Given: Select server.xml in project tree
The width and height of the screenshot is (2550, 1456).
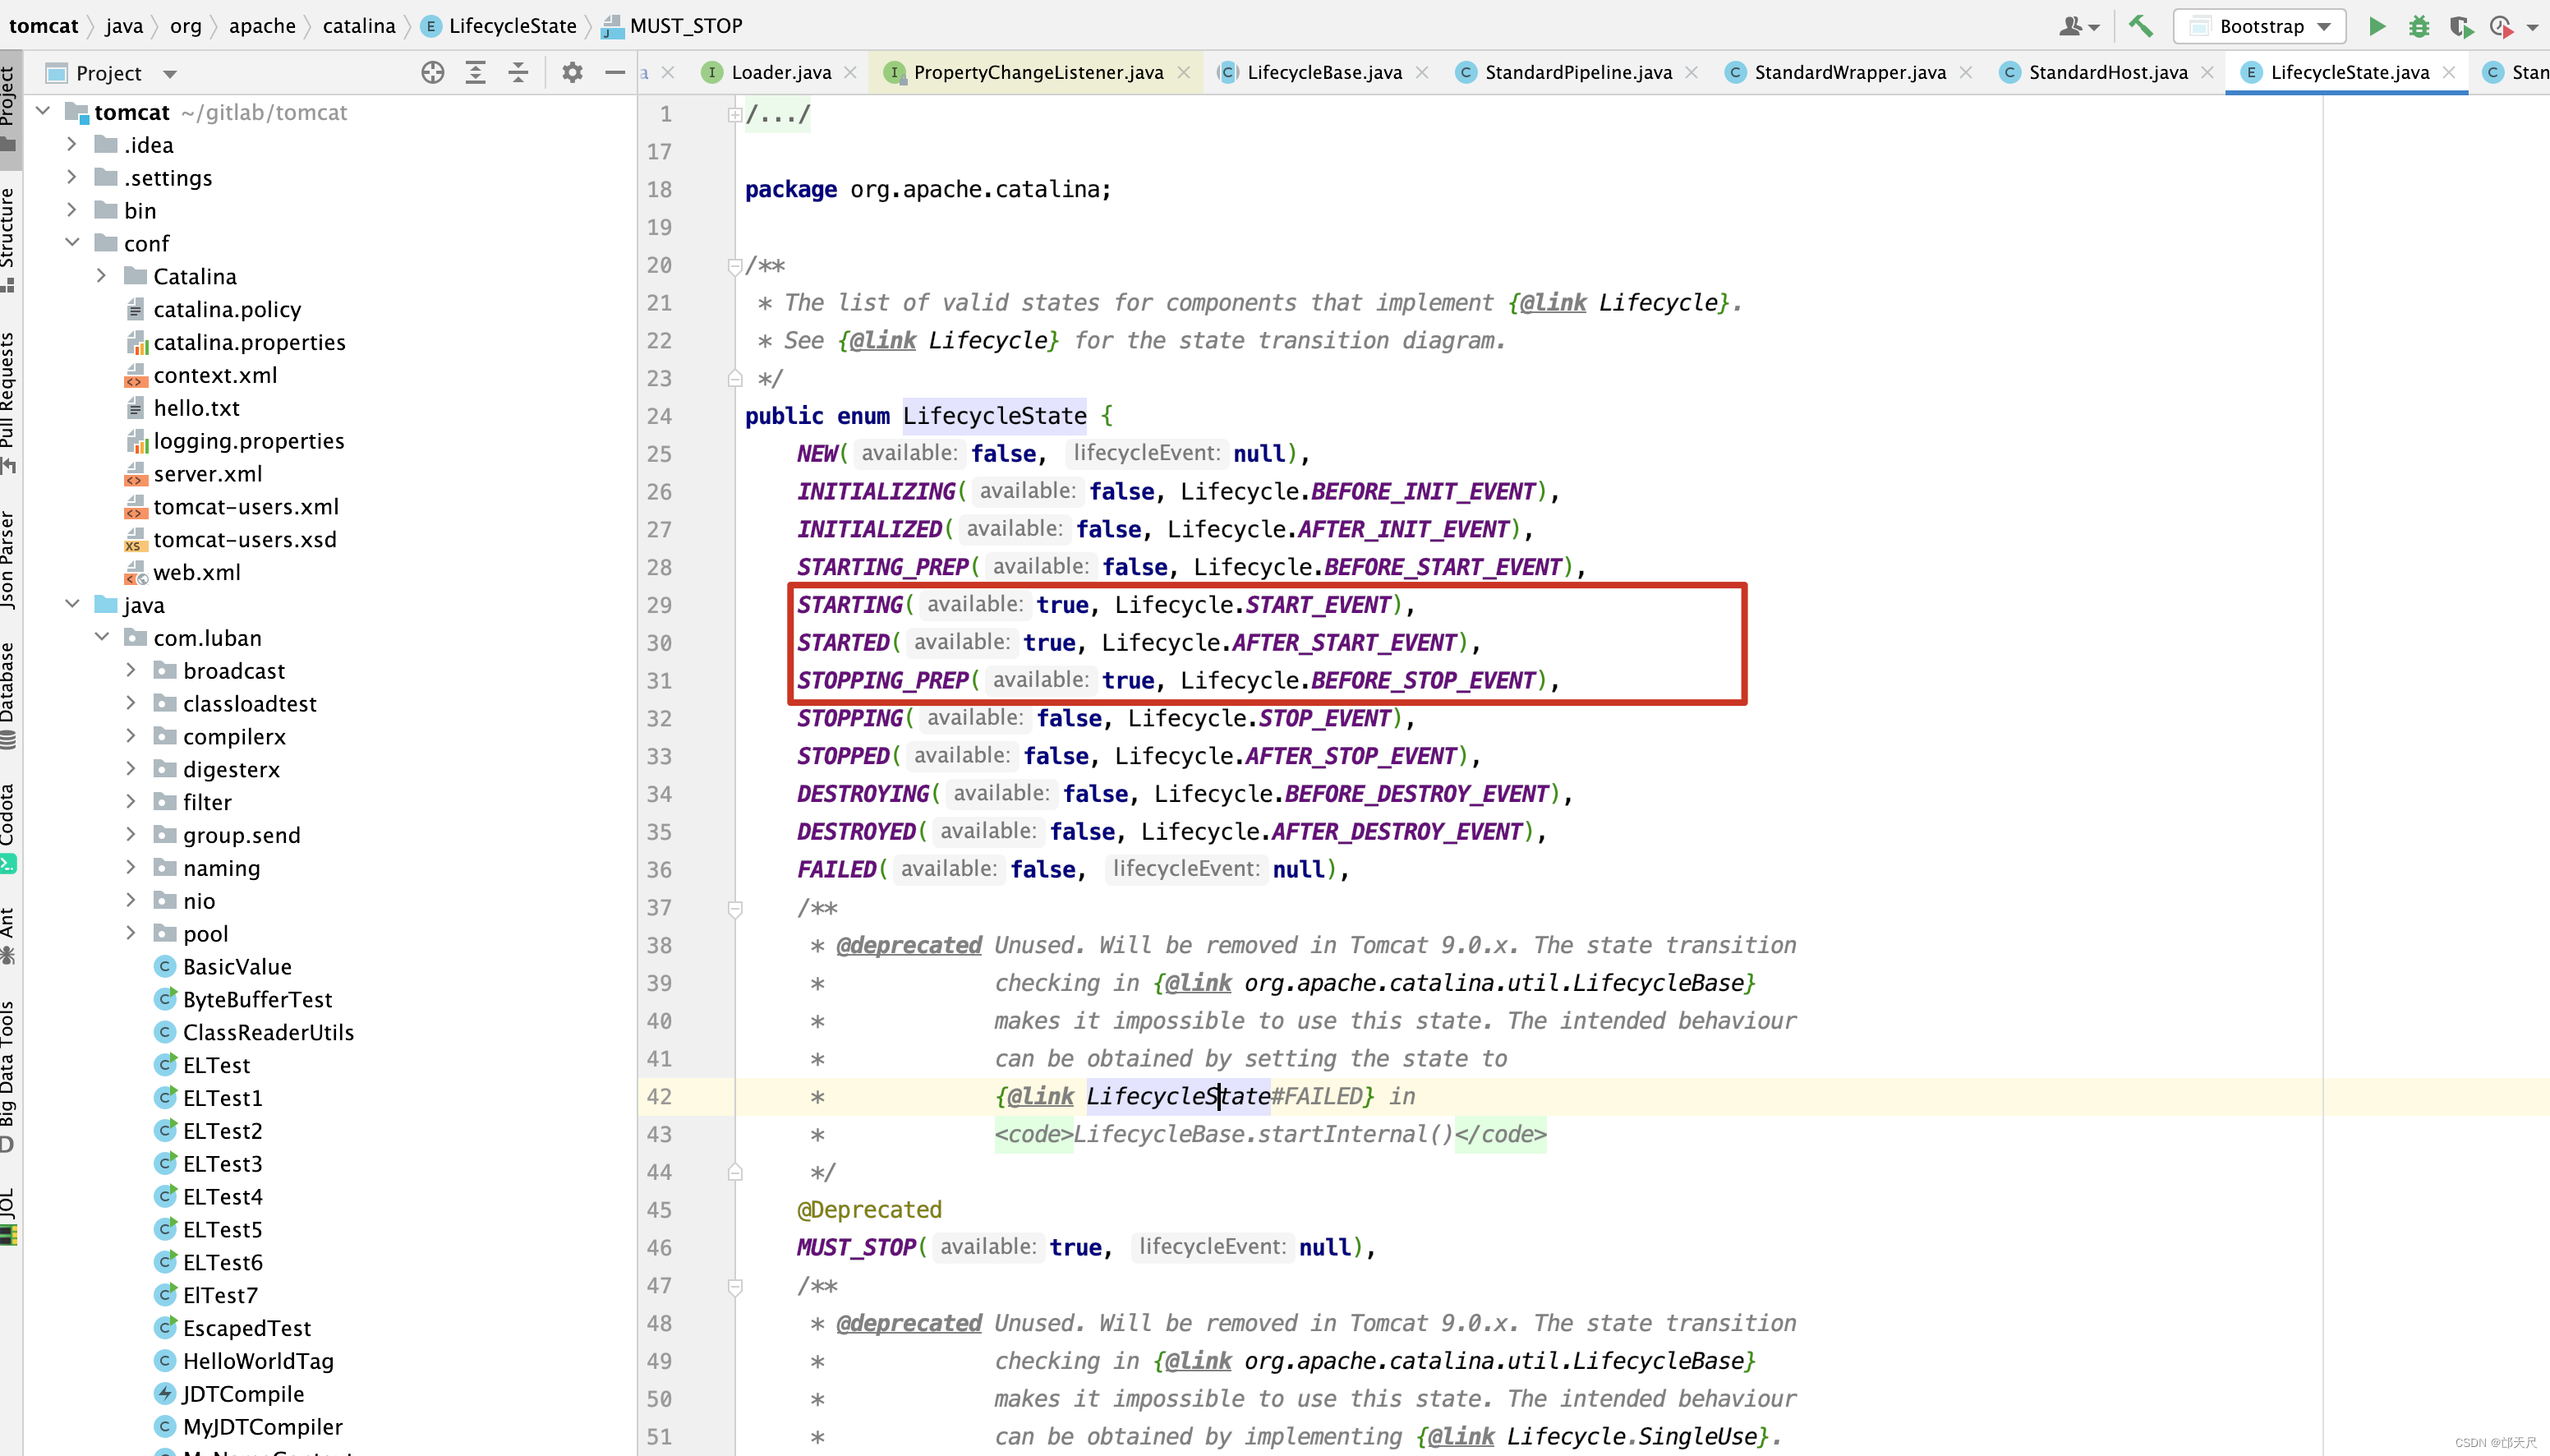Looking at the screenshot, I should click(207, 474).
